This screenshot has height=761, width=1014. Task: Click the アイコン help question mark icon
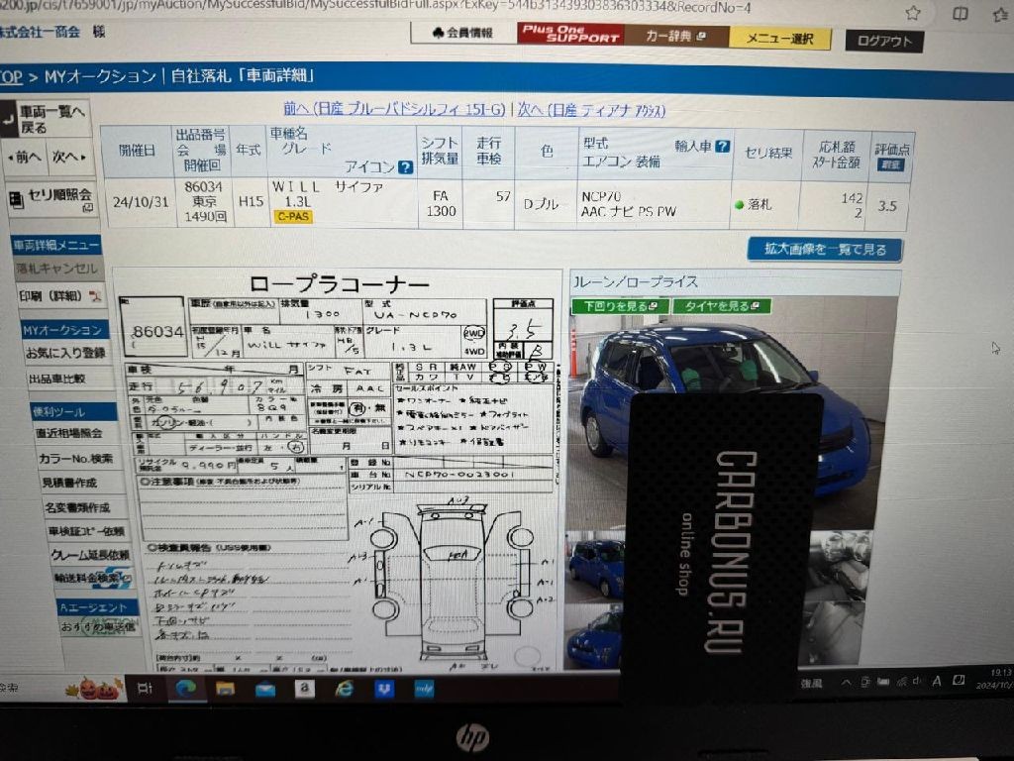[405, 166]
